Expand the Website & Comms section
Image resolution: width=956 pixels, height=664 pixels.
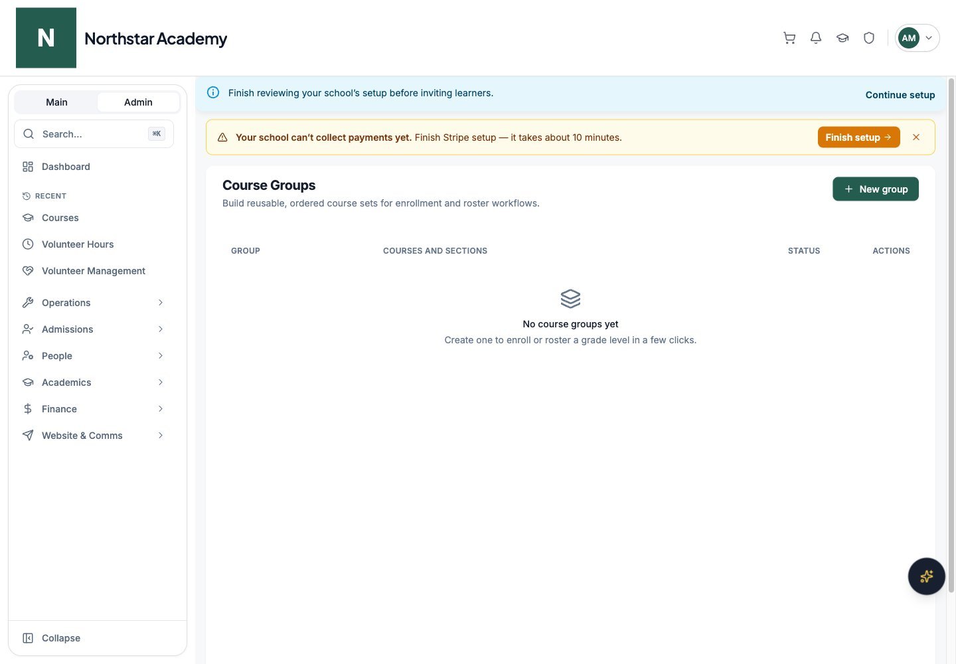(x=93, y=436)
